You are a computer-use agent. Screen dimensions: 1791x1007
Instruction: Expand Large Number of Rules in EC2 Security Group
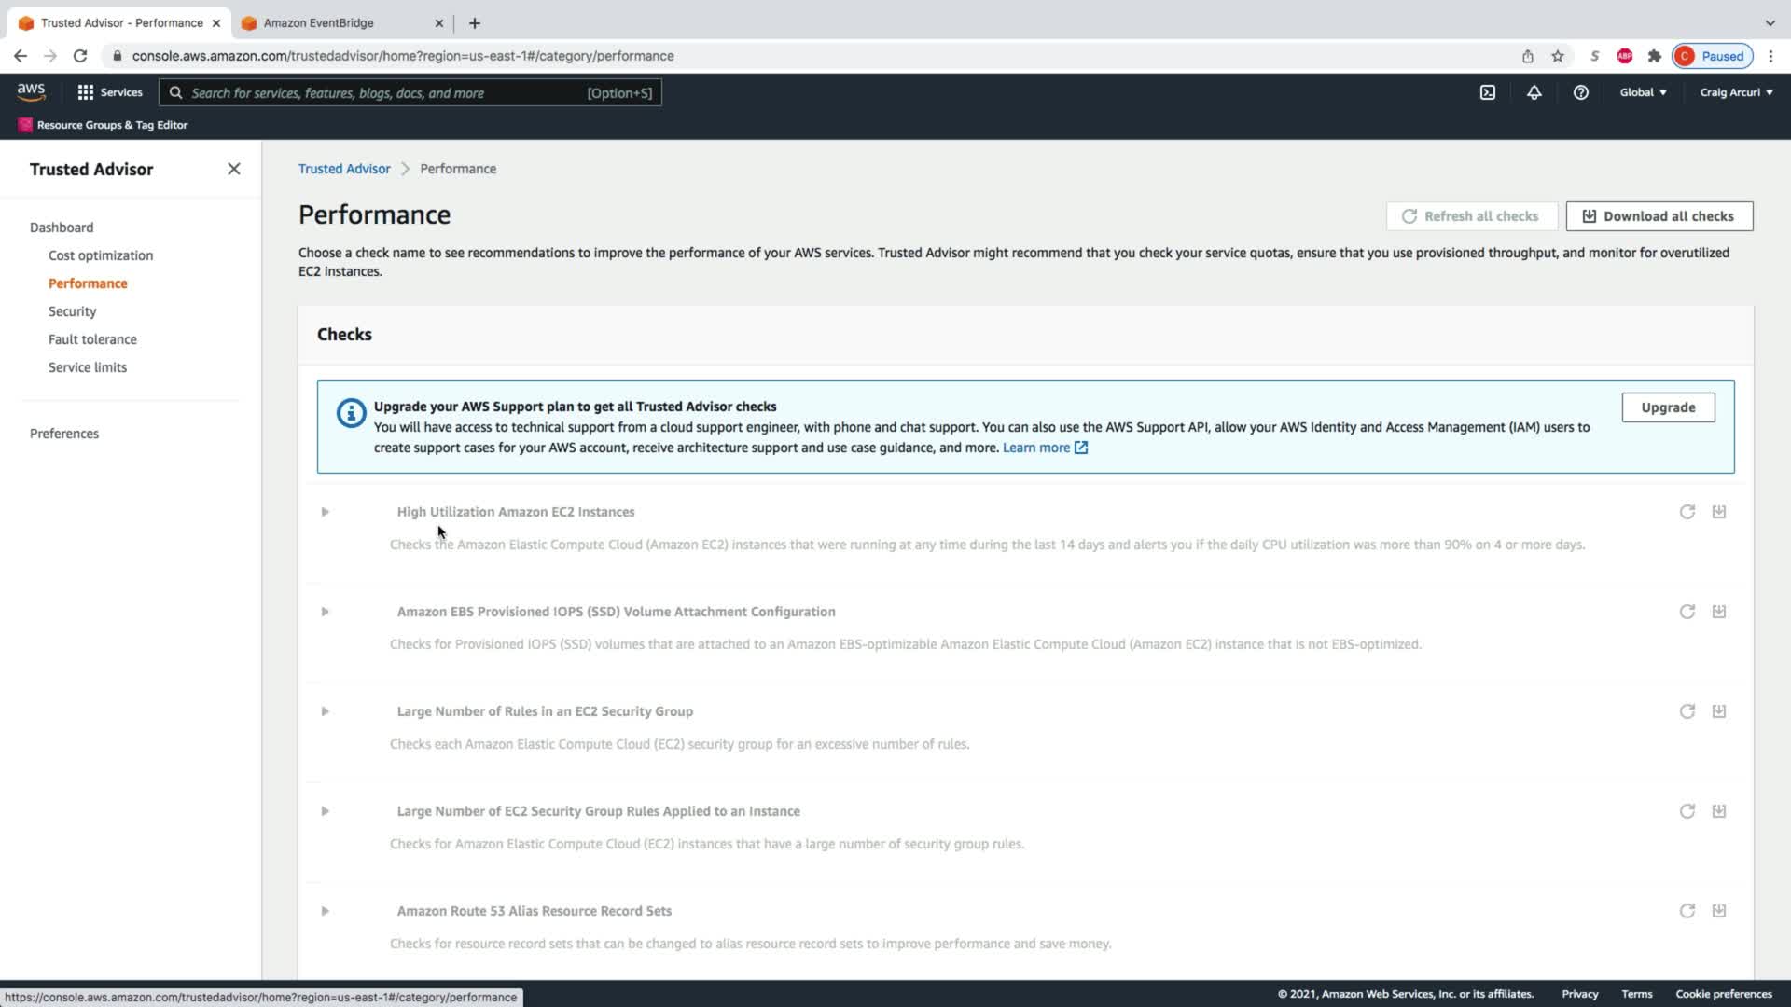(325, 711)
